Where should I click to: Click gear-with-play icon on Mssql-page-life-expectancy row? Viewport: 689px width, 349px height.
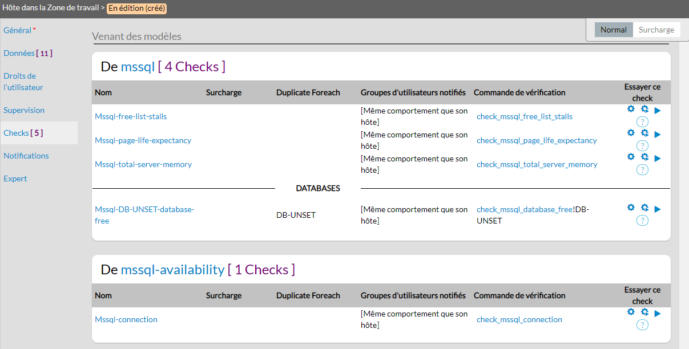644,133
